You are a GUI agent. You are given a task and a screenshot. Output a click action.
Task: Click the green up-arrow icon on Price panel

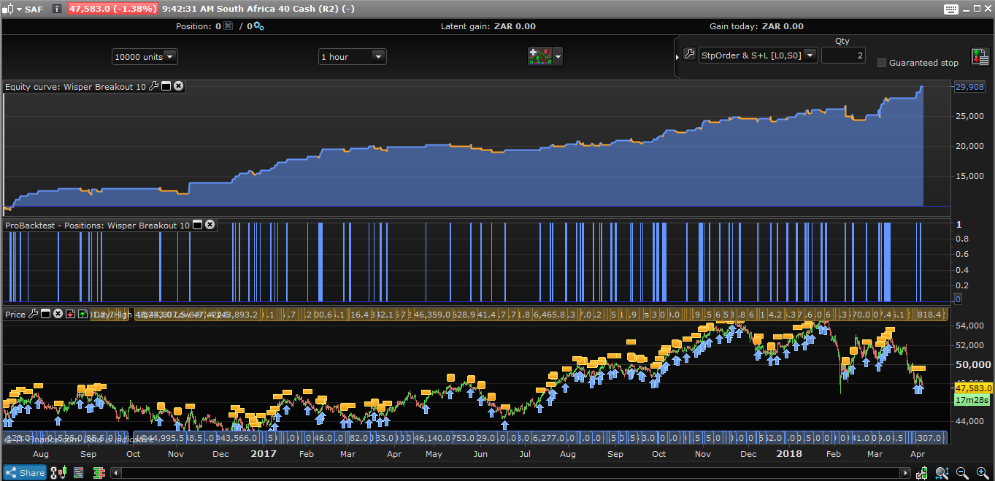click(x=82, y=314)
